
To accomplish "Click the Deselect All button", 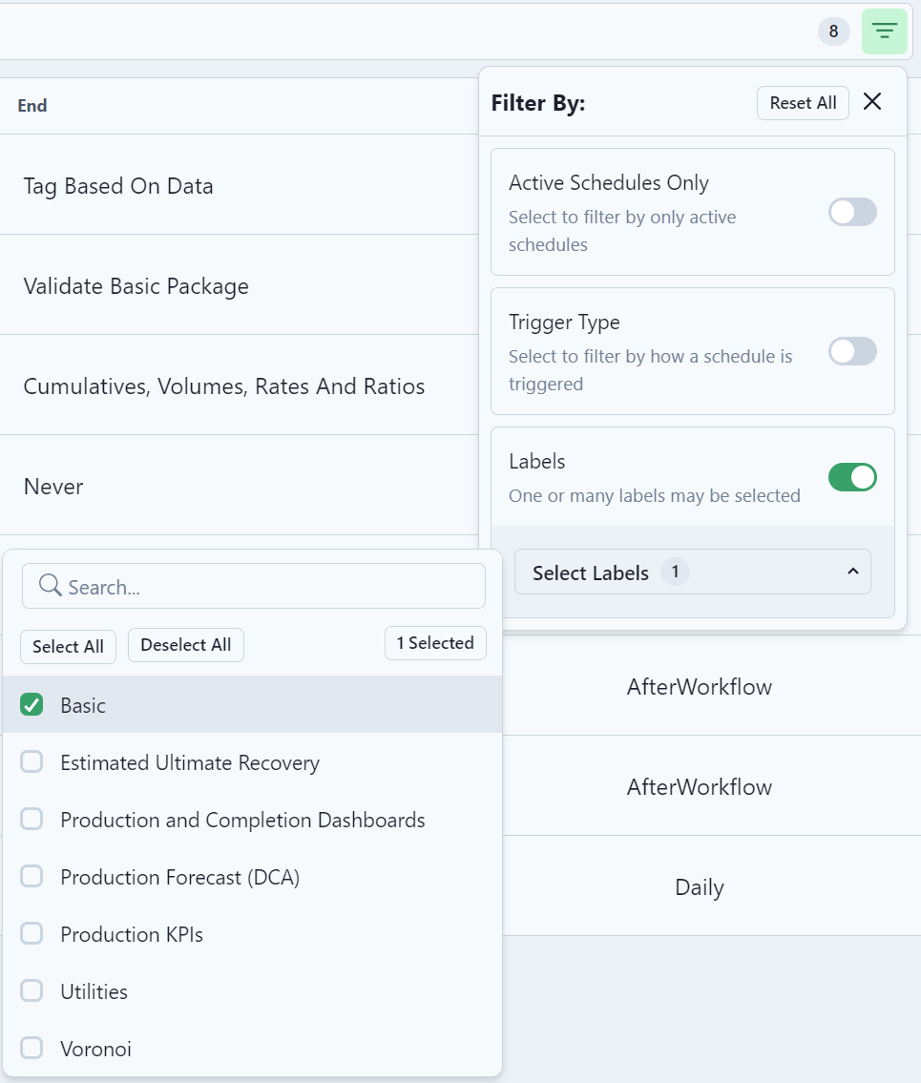I will pos(185,645).
